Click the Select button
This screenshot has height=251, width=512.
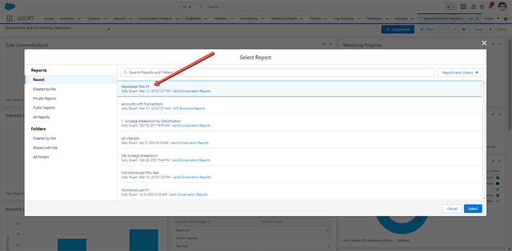tap(473, 209)
